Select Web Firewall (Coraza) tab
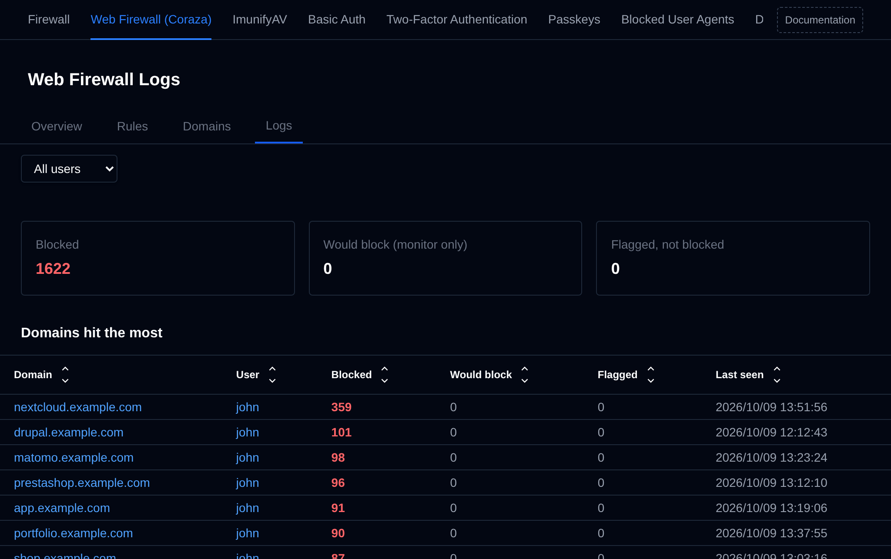891x559 pixels. 151,20
